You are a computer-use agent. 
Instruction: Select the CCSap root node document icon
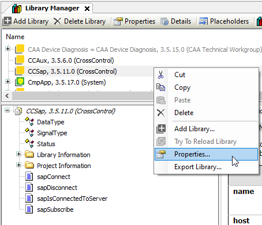(18, 110)
